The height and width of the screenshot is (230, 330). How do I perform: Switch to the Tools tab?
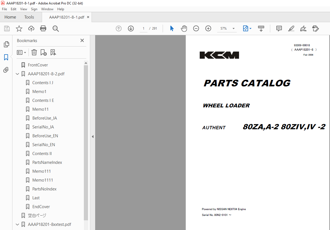(29, 17)
